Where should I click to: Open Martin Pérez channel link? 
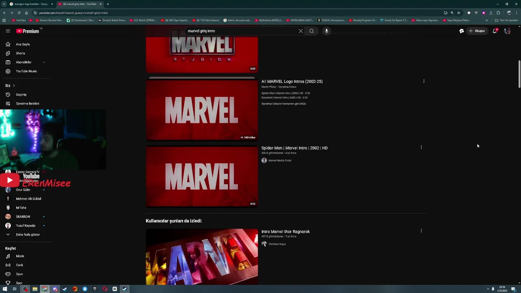pos(269,87)
